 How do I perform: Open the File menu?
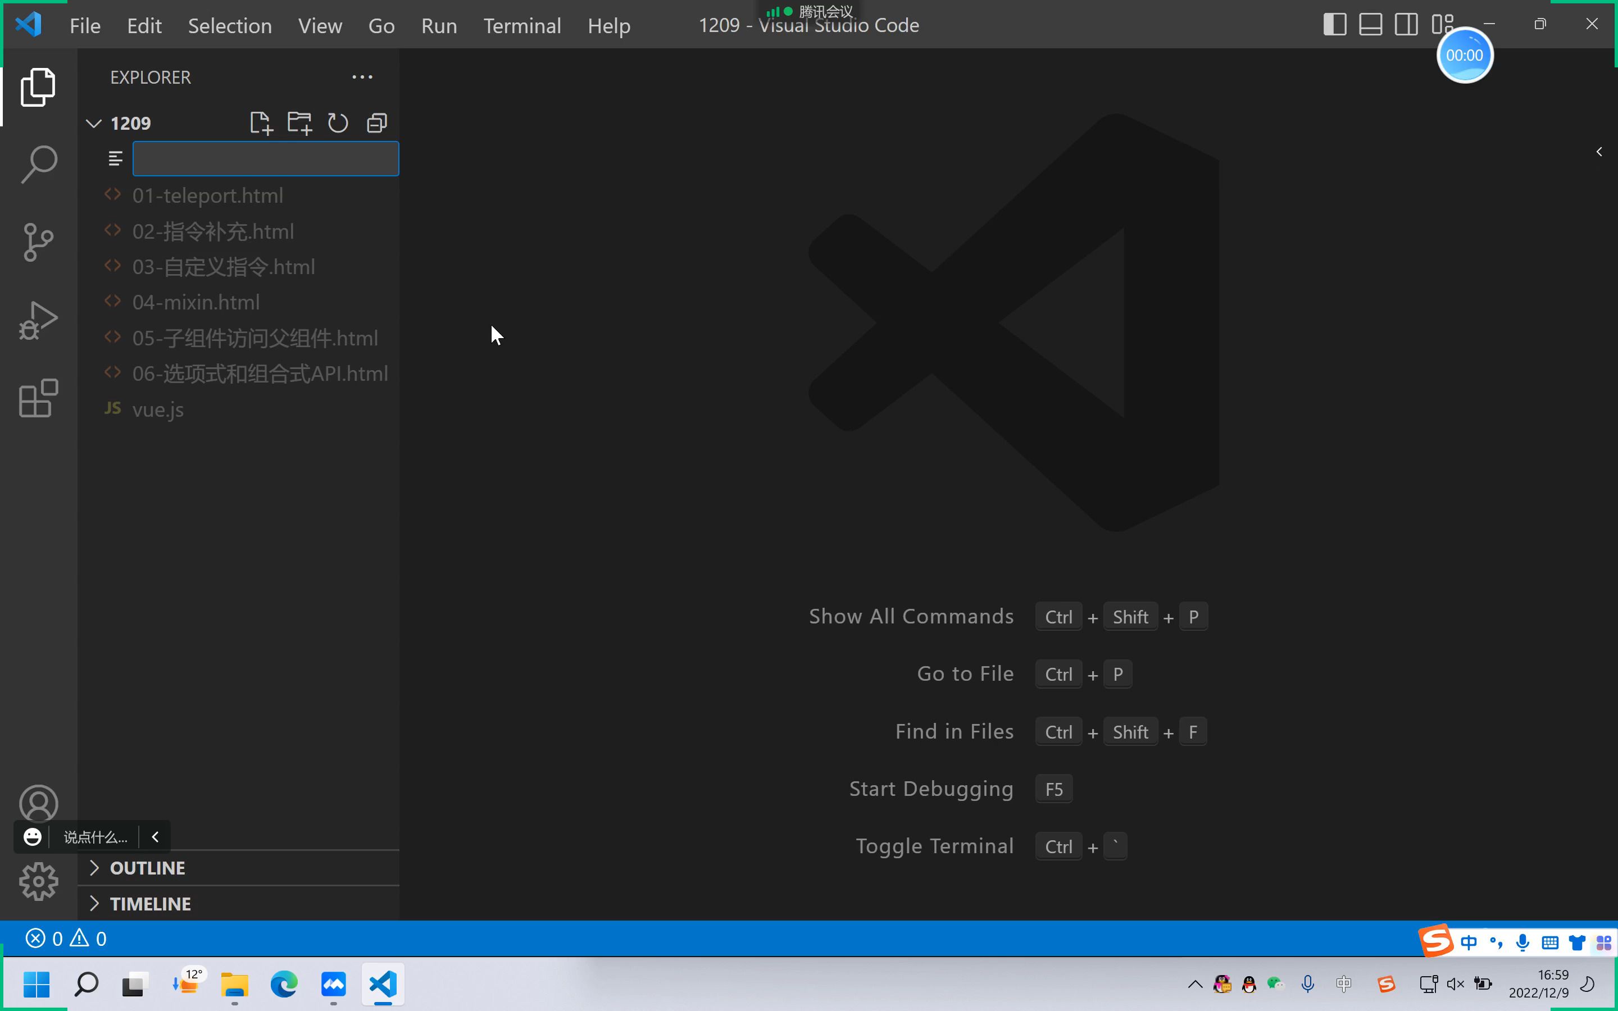85,25
